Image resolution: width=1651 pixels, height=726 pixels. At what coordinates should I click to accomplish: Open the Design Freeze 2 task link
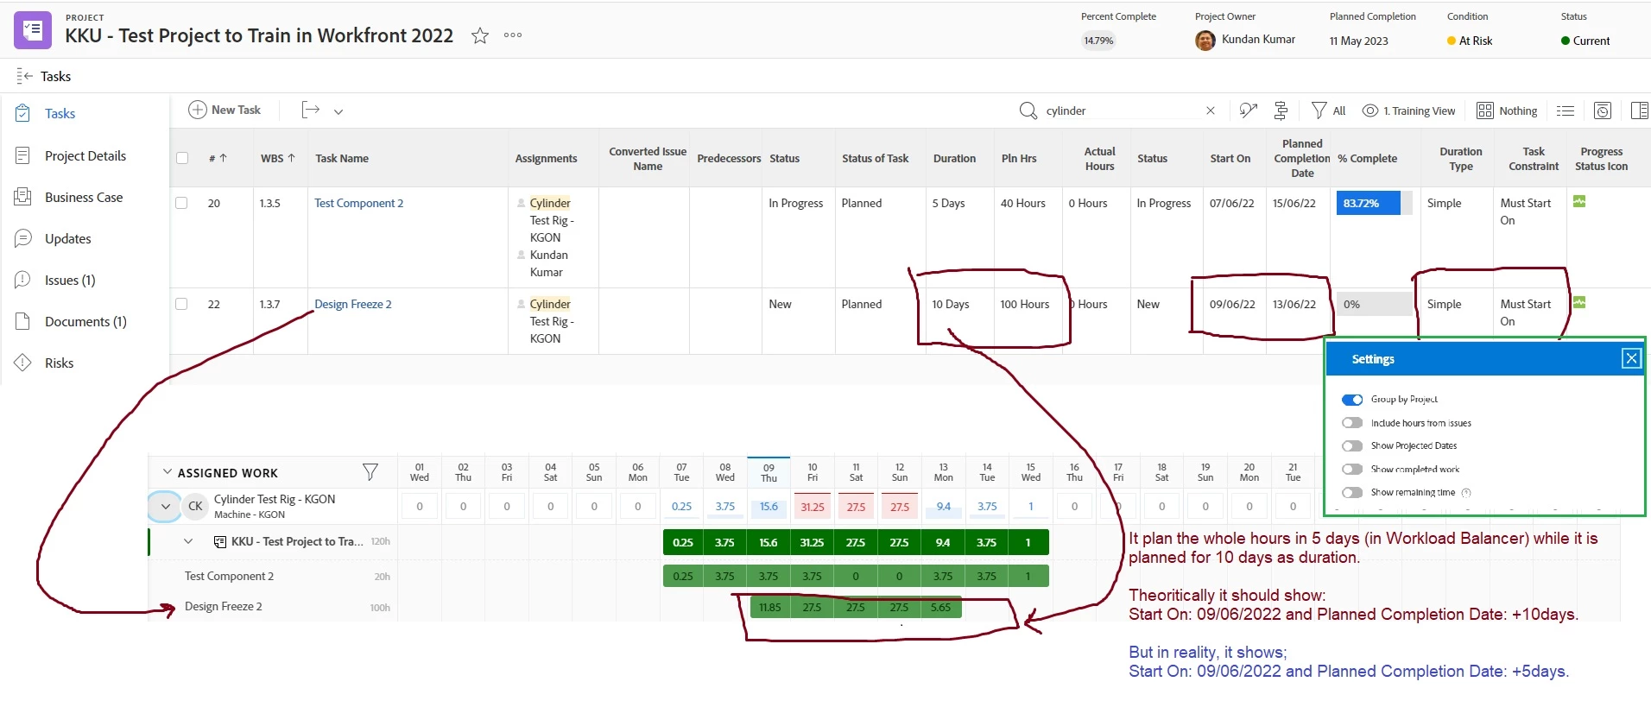[353, 304]
